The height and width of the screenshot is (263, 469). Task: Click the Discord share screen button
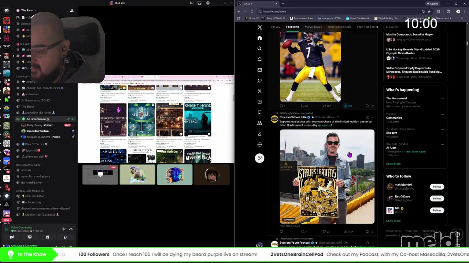30,237
